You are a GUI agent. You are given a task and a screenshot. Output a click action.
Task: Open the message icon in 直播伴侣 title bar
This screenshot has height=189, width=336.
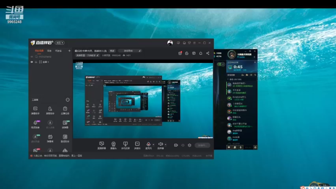178,43
